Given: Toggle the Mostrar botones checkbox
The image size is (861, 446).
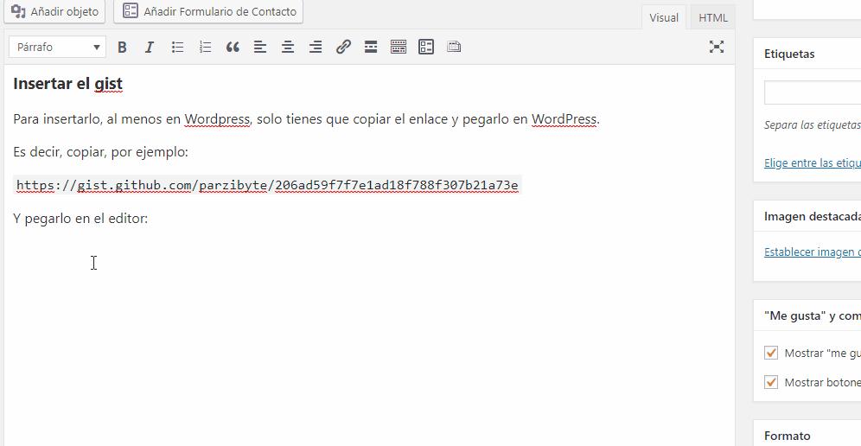Looking at the screenshot, I should point(771,382).
